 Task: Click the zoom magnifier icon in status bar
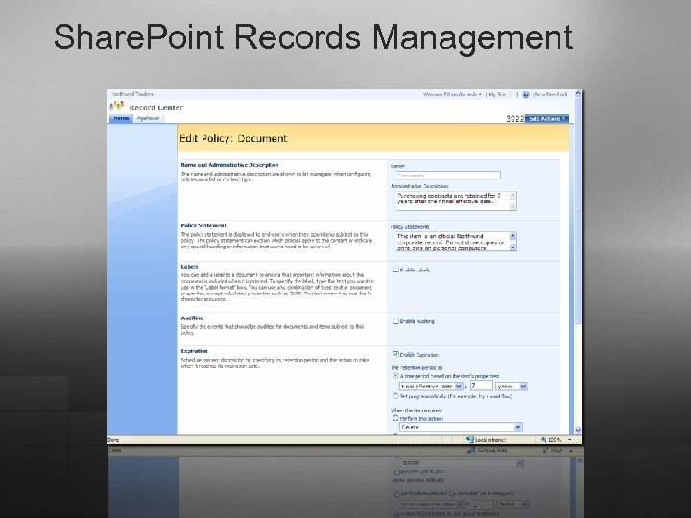pos(544,439)
